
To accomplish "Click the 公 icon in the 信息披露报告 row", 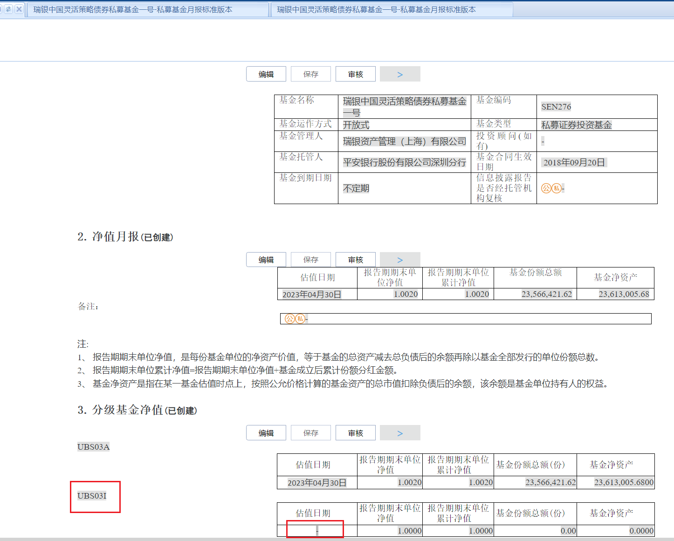I will (546, 188).
